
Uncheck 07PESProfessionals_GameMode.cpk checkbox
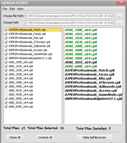click(6, 54)
